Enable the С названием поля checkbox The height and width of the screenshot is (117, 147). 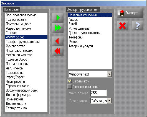(69, 87)
